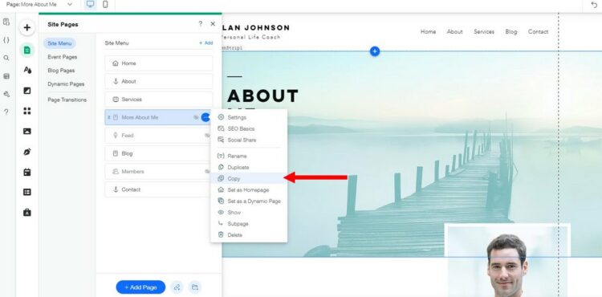Screen dimensions: 602x297
Task: Open Site Design icon in left sidebar
Action: coord(26,70)
